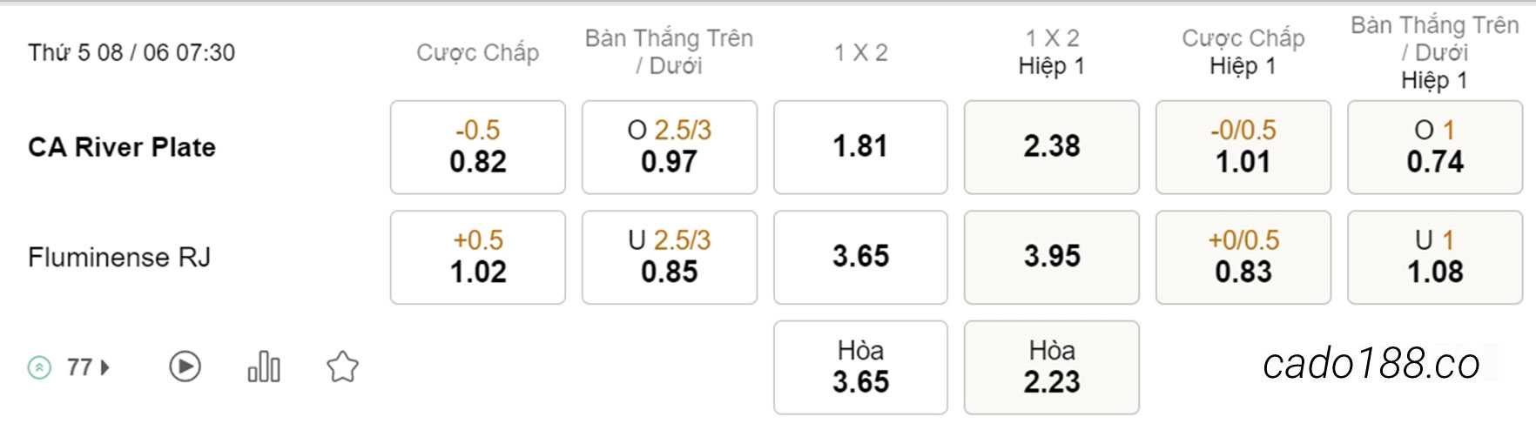Select River Plate -0.5 handicap at 0.82
This screenshot has height=444, width=1536.
(x=478, y=147)
